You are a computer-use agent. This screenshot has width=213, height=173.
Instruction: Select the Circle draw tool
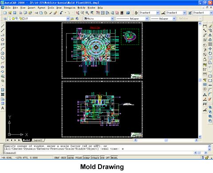(x=3, y=53)
